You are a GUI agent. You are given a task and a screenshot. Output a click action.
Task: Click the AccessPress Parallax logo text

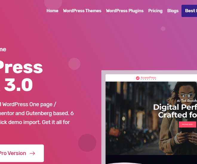[148, 78]
